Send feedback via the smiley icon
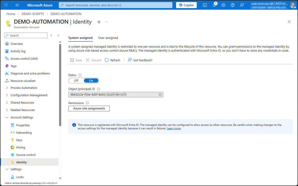 242,5
